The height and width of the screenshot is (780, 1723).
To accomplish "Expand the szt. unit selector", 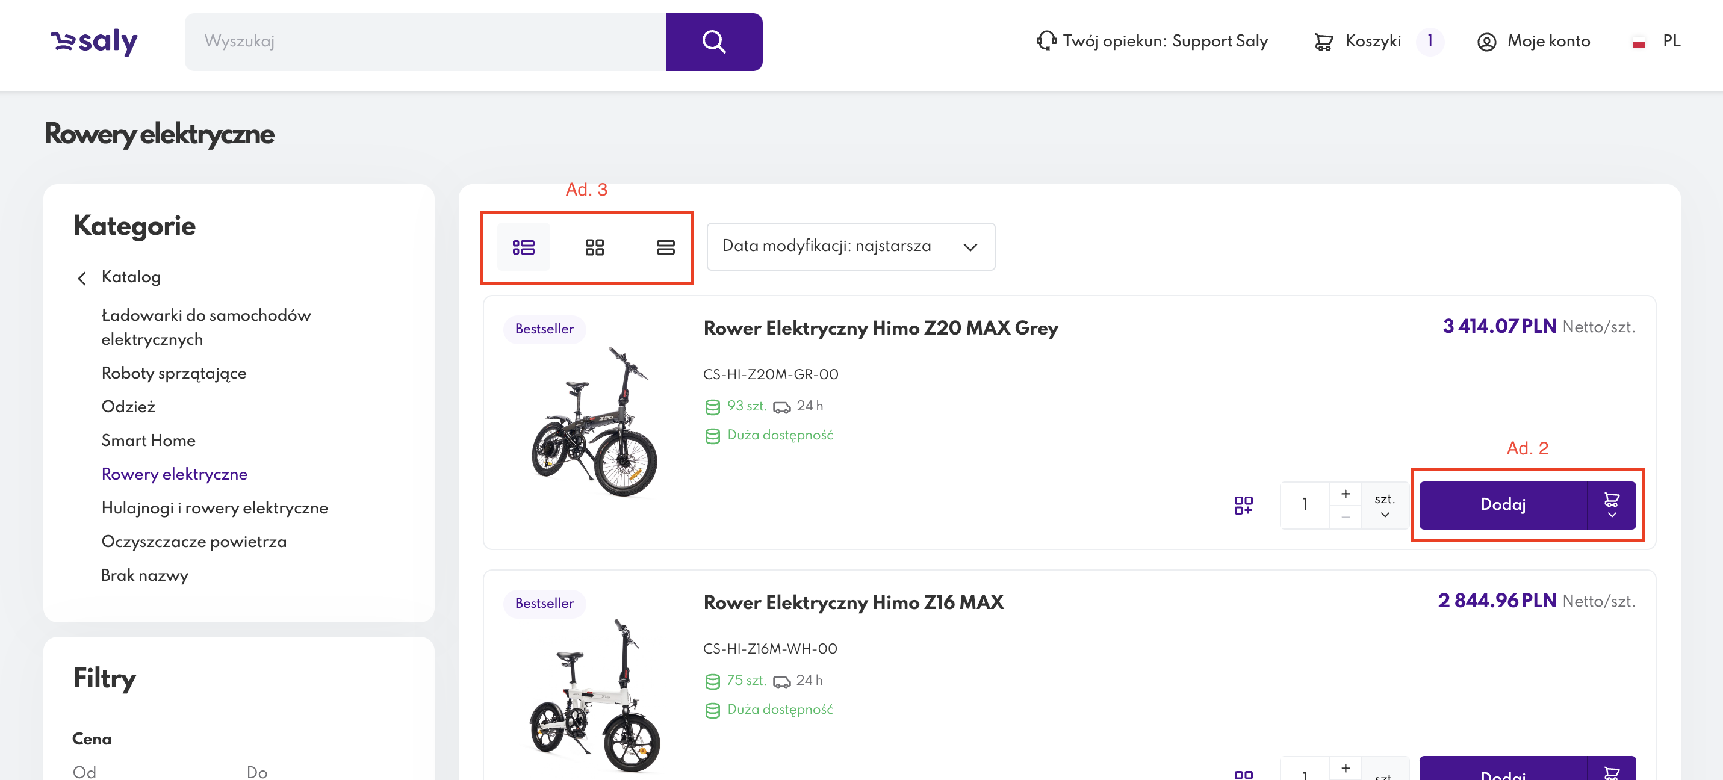I will click(1384, 505).
